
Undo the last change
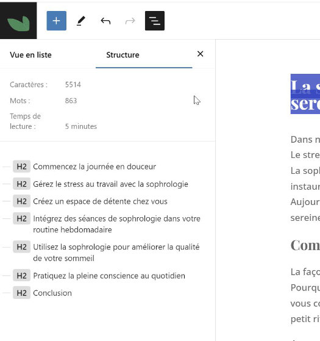tap(105, 21)
